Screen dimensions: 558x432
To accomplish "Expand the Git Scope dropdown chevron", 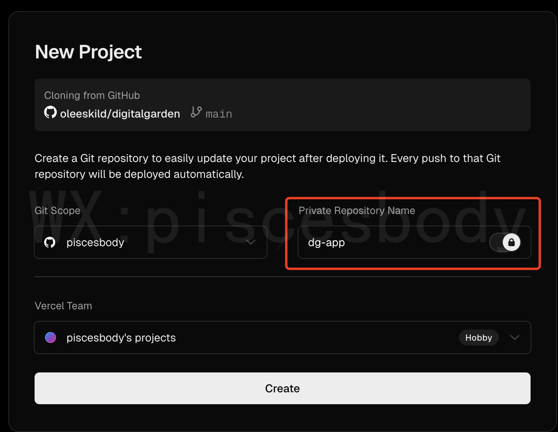I will click(250, 242).
